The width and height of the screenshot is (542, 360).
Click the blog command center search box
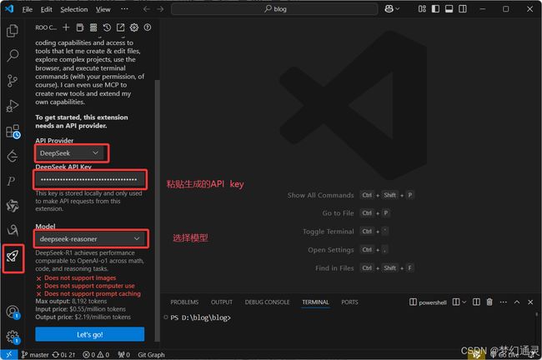coord(274,9)
